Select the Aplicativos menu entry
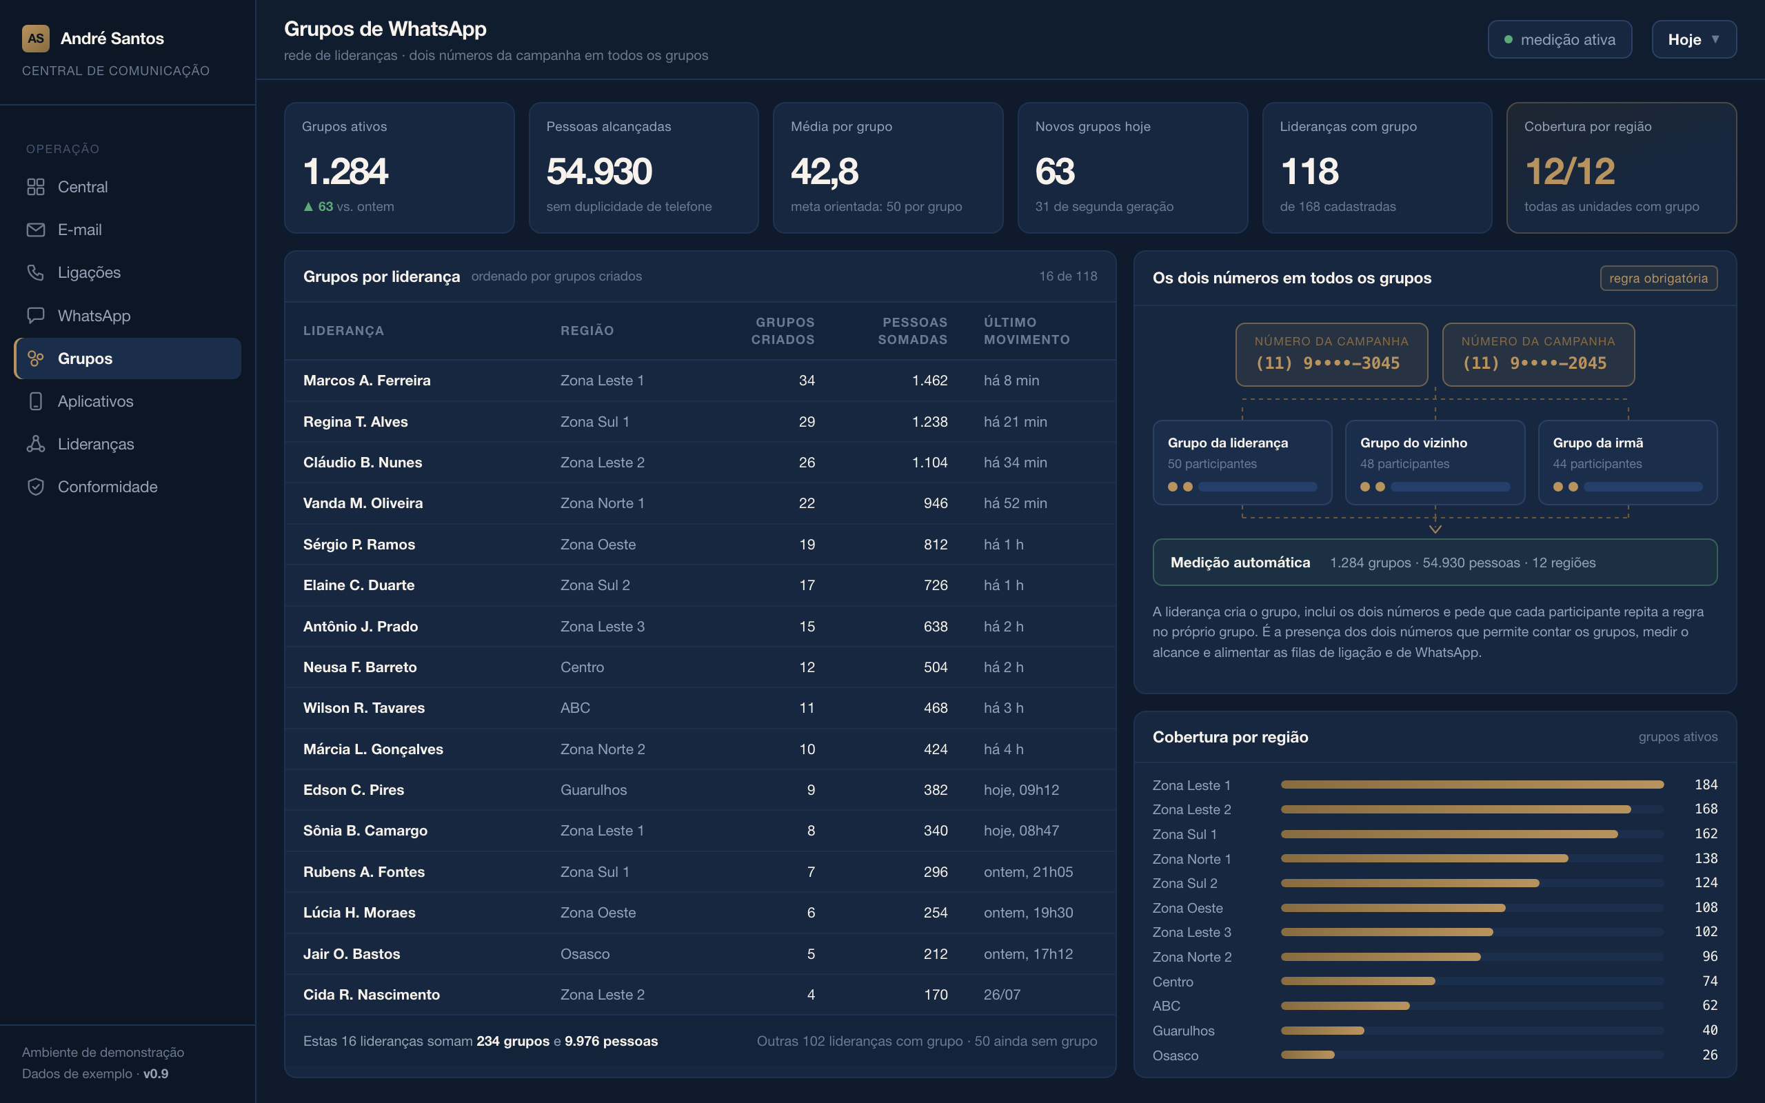The width and height of the screenshot is (1765, 1103). click(x=128, y=401)
